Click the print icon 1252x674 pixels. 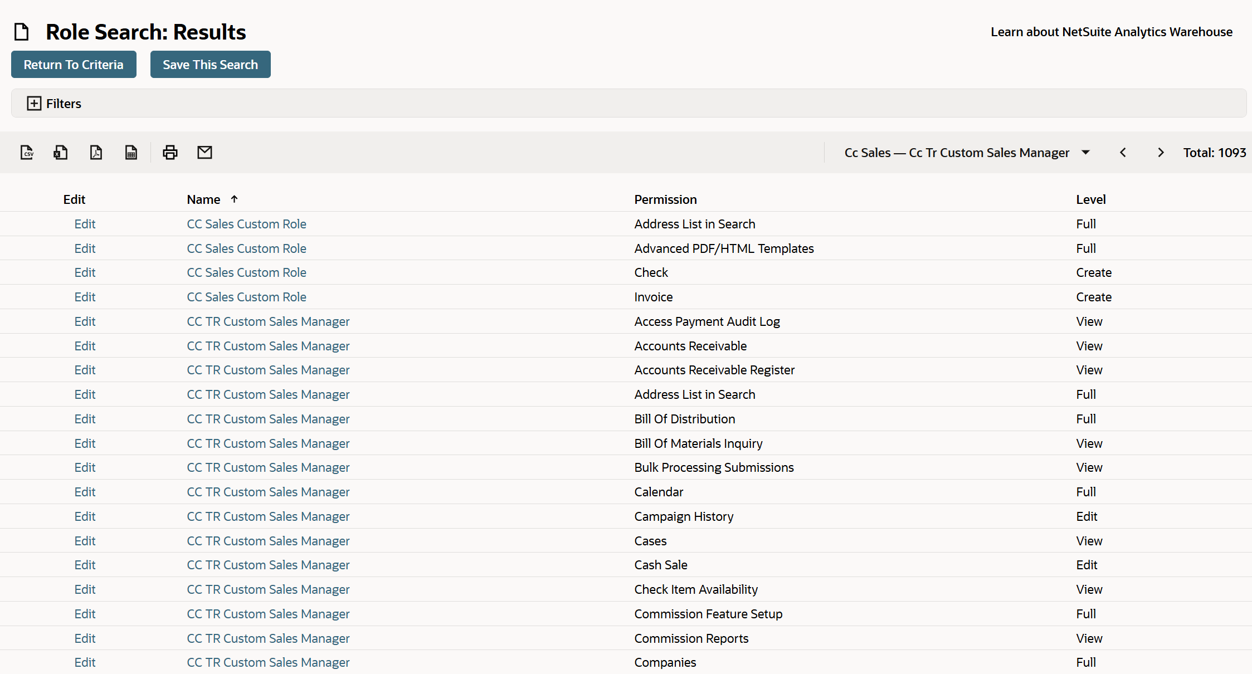(170, 152)
